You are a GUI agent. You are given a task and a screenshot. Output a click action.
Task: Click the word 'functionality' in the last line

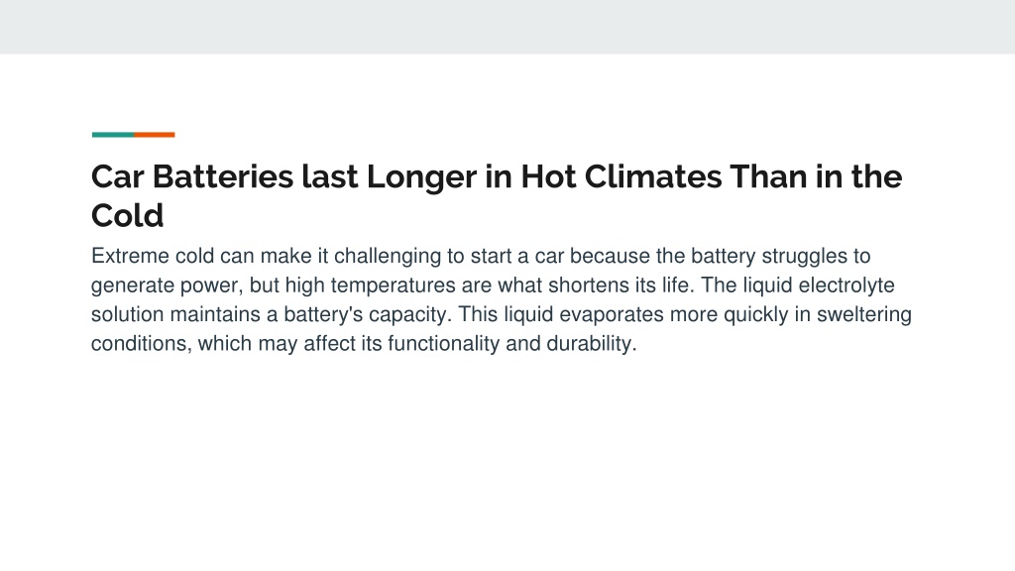(443, 344)
